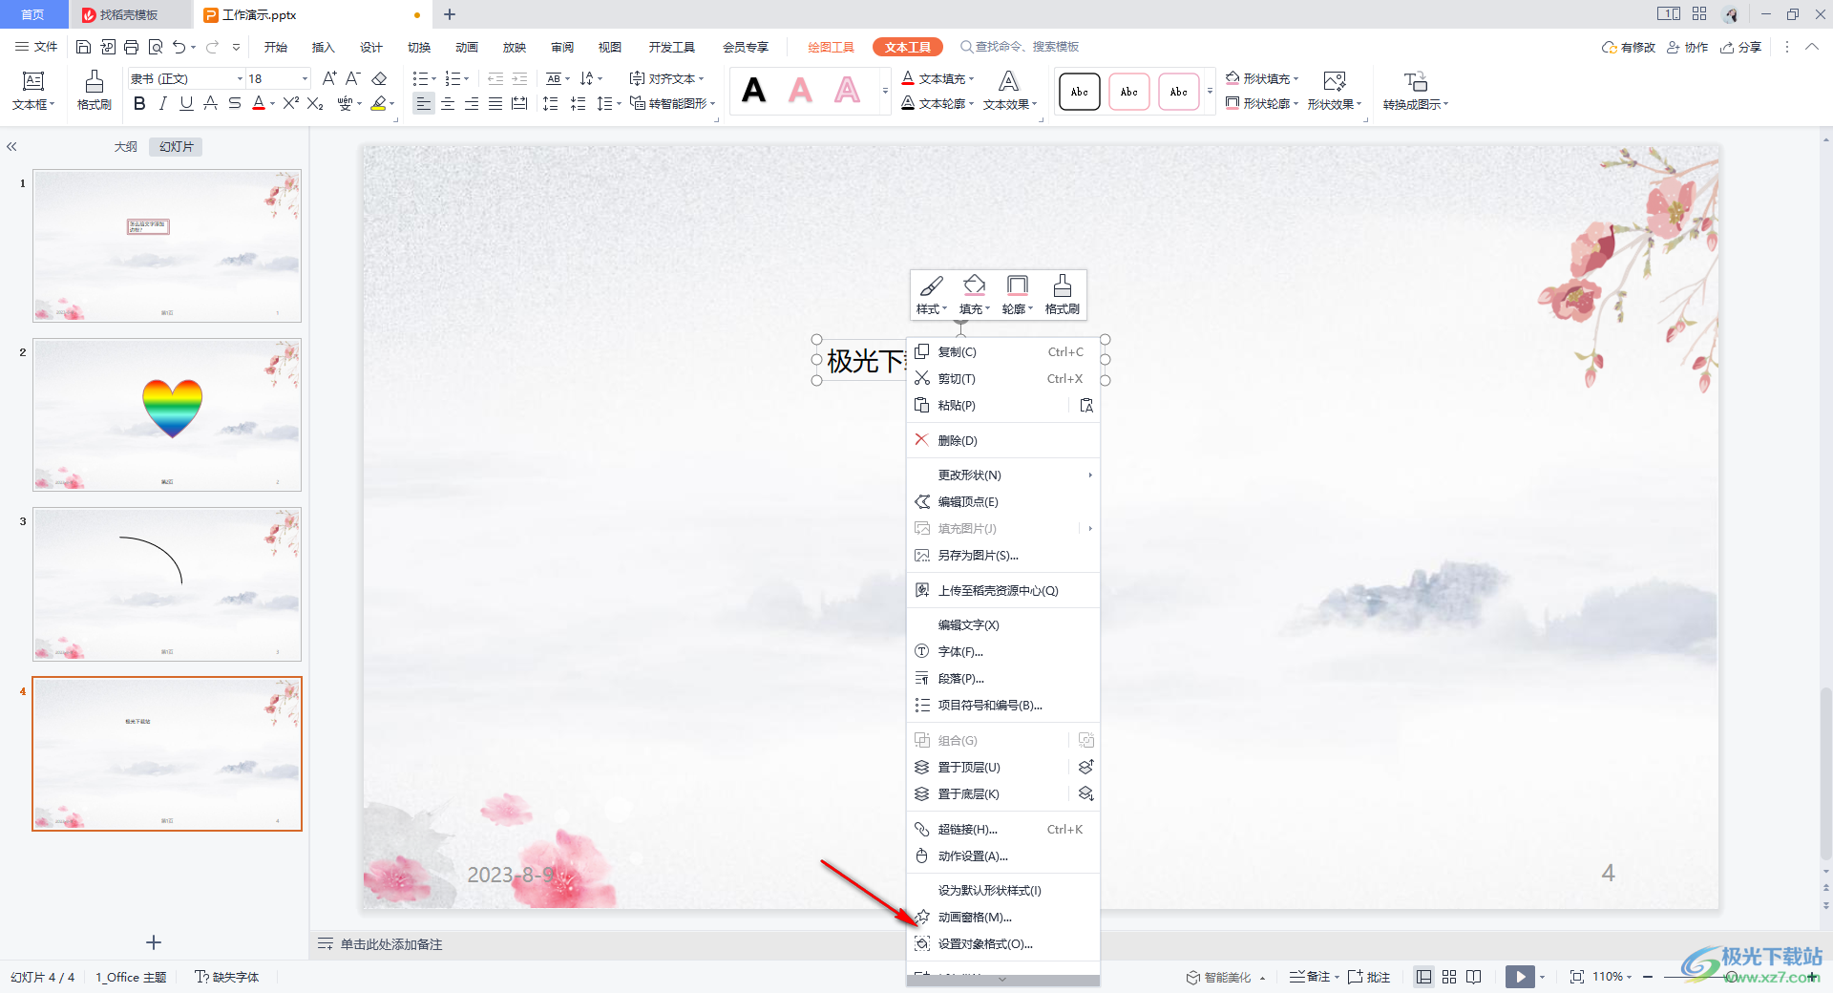1833x993 pixels.
Task: Click paste special icon in context menu
Action: (x=1085, y=406)
